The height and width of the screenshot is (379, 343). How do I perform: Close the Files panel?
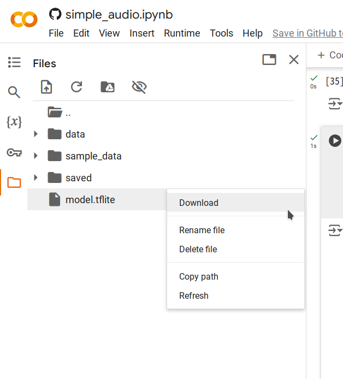pyautogui.click(x=294, y=60)
